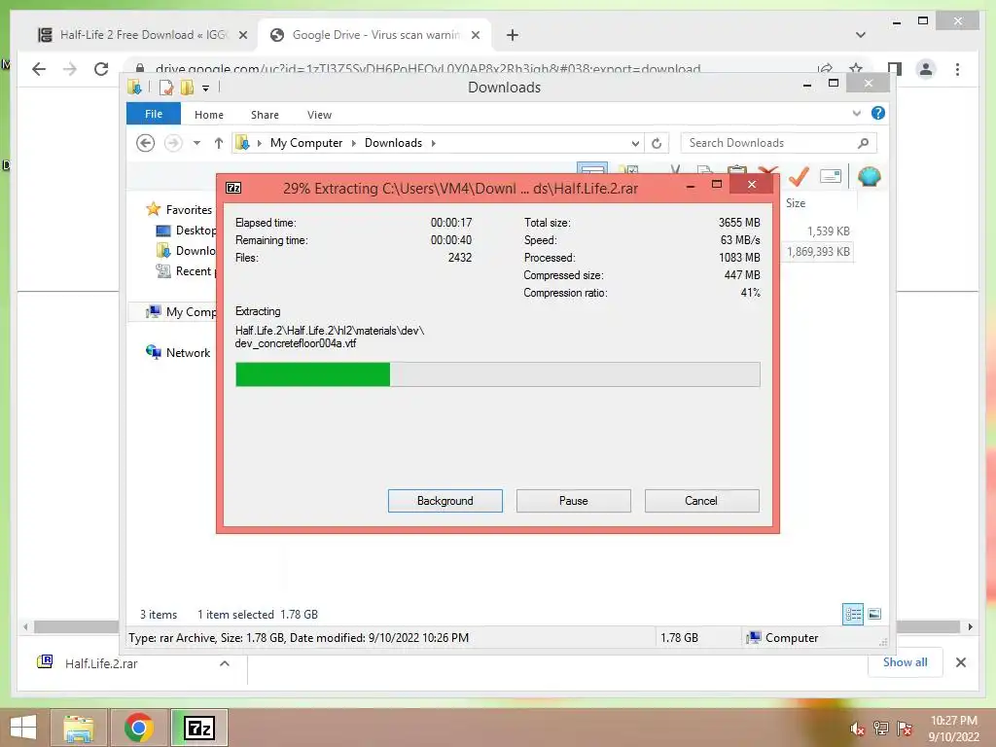Screen dimensions: 996x747
Task: Click the share icon in Chrome address bar
Action: click(x=825, y=68)
